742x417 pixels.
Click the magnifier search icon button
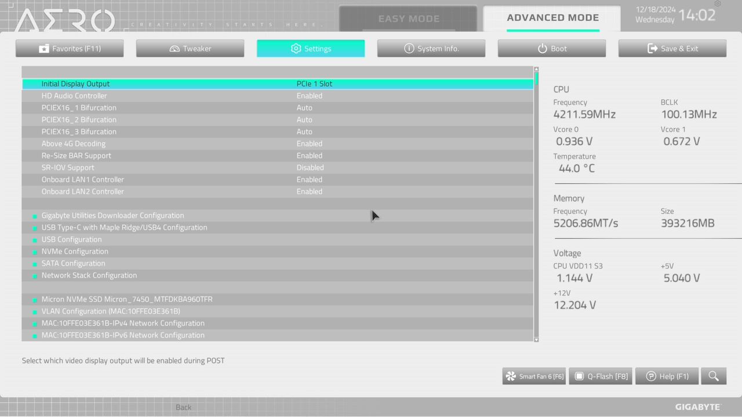pos(714,376)
